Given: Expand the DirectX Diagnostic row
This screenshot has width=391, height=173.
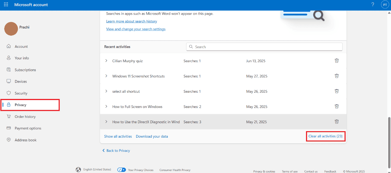Looking at the screenshot, I should [106, 122].
